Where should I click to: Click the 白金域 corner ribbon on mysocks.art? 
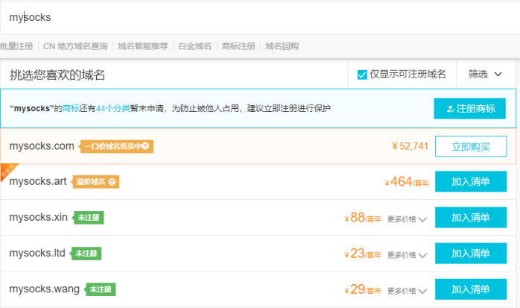click(x=8, y=171)
